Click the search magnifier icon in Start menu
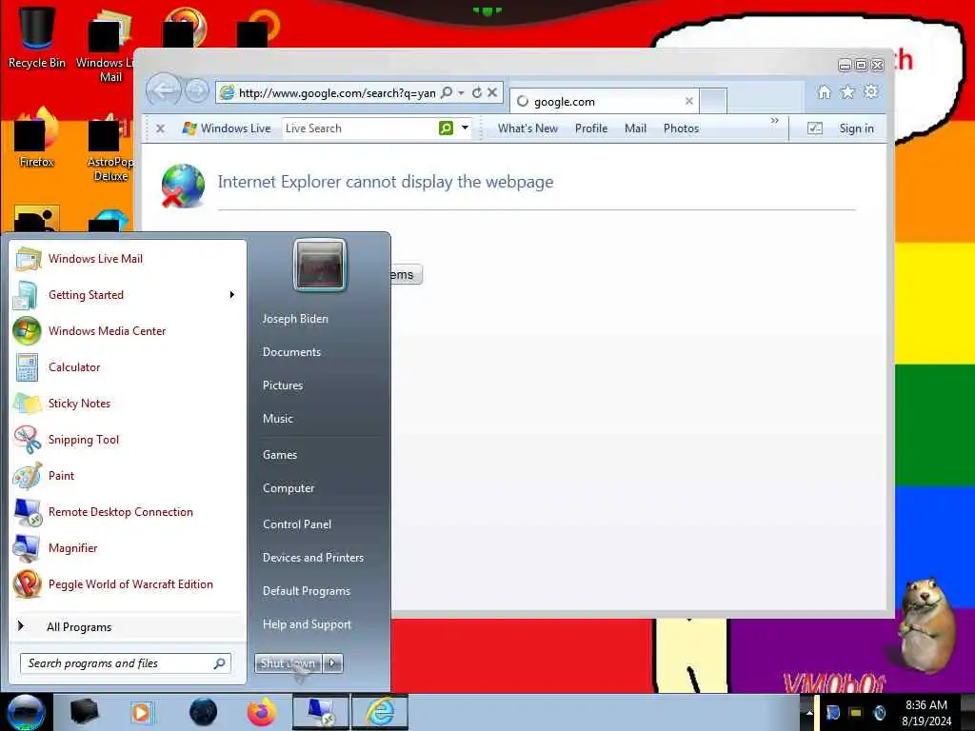Screen dimensions: 975x731 [219, 663]
